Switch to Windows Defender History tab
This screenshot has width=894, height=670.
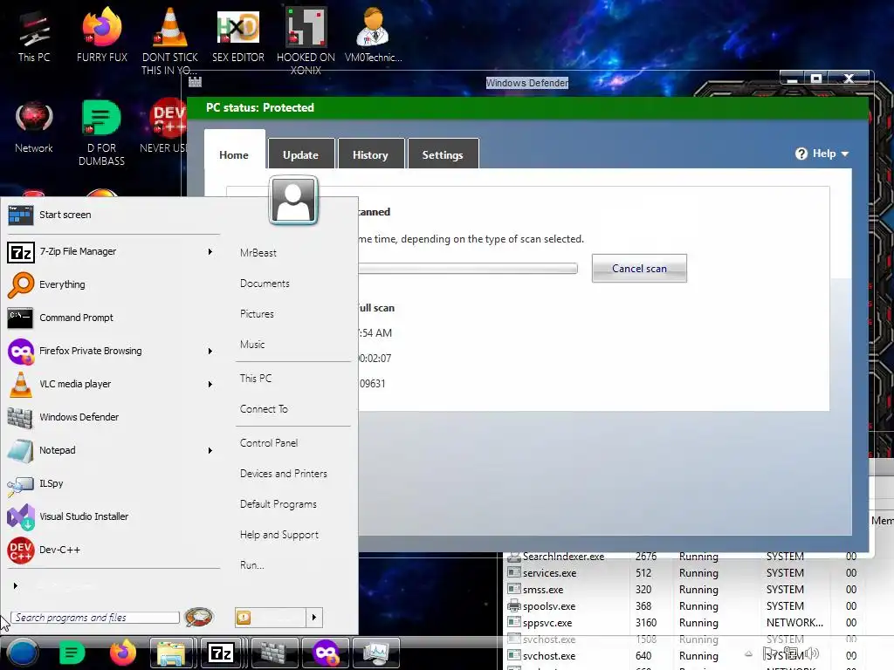click(370, 154)
